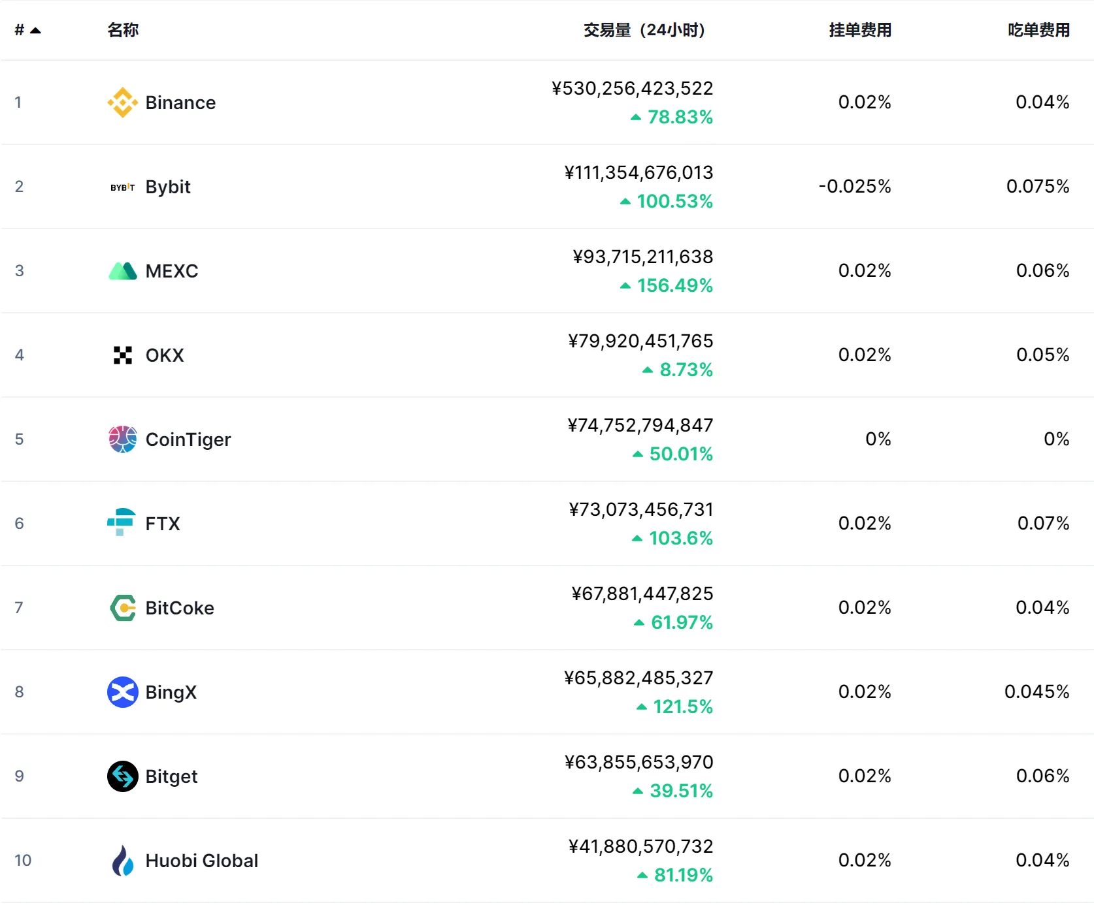Click the FTX logo icon
This screenshot has height=905, width=1094.
click(122, 522)
